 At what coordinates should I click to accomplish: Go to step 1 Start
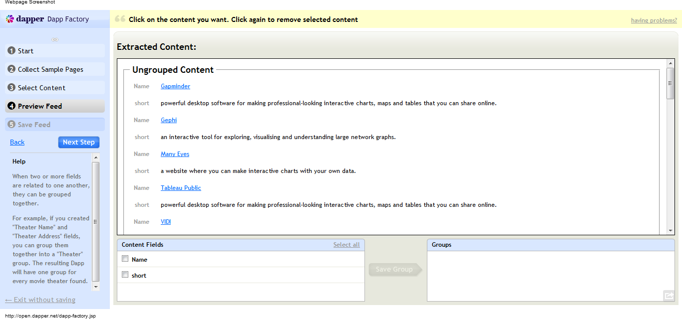point(55,51)
